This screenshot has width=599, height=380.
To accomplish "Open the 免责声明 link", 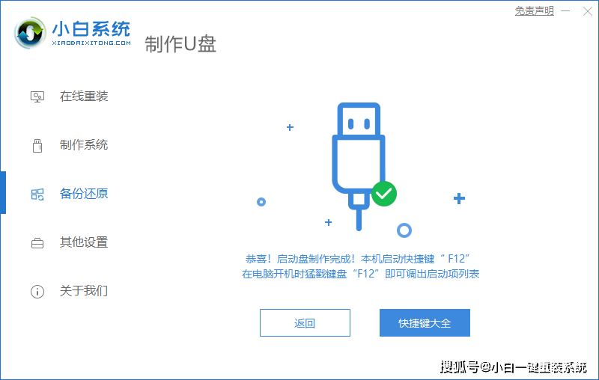I will coord(534,10).
